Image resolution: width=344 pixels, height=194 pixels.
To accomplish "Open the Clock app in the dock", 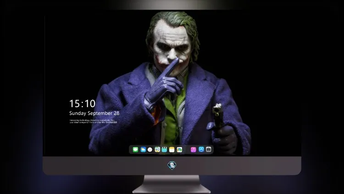I will pyautogui.click(x=150, y=149).
